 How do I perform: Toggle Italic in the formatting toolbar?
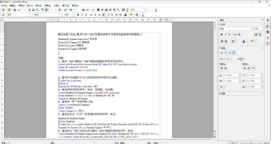[82, 15]
